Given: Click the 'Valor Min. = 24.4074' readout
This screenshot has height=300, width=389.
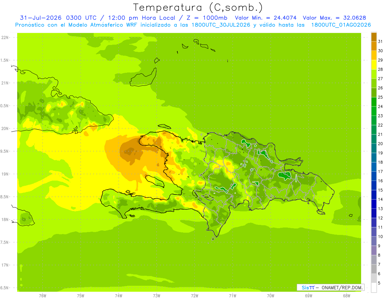Looking at the screenshot, I should 266,18.
